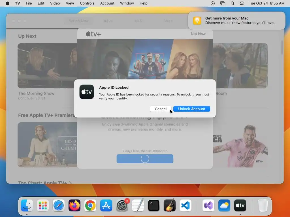Click the Apple TV icon in the alert dialog
The height and width of the screenshot is (217, 290).
point(87,92)
